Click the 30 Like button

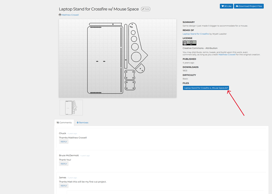[x=226, y=6]
